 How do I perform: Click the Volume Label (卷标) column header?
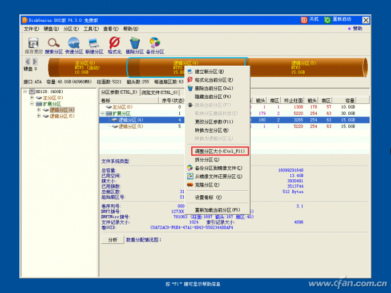(x=129, y=101)
